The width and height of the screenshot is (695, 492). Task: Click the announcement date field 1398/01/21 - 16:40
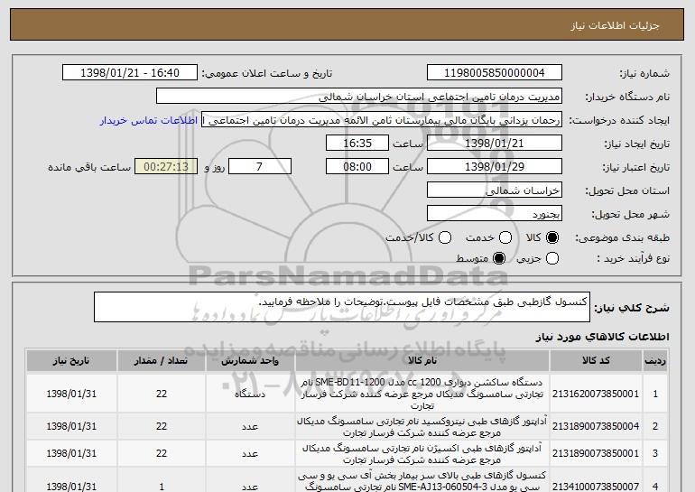click(x=130, y=73)
